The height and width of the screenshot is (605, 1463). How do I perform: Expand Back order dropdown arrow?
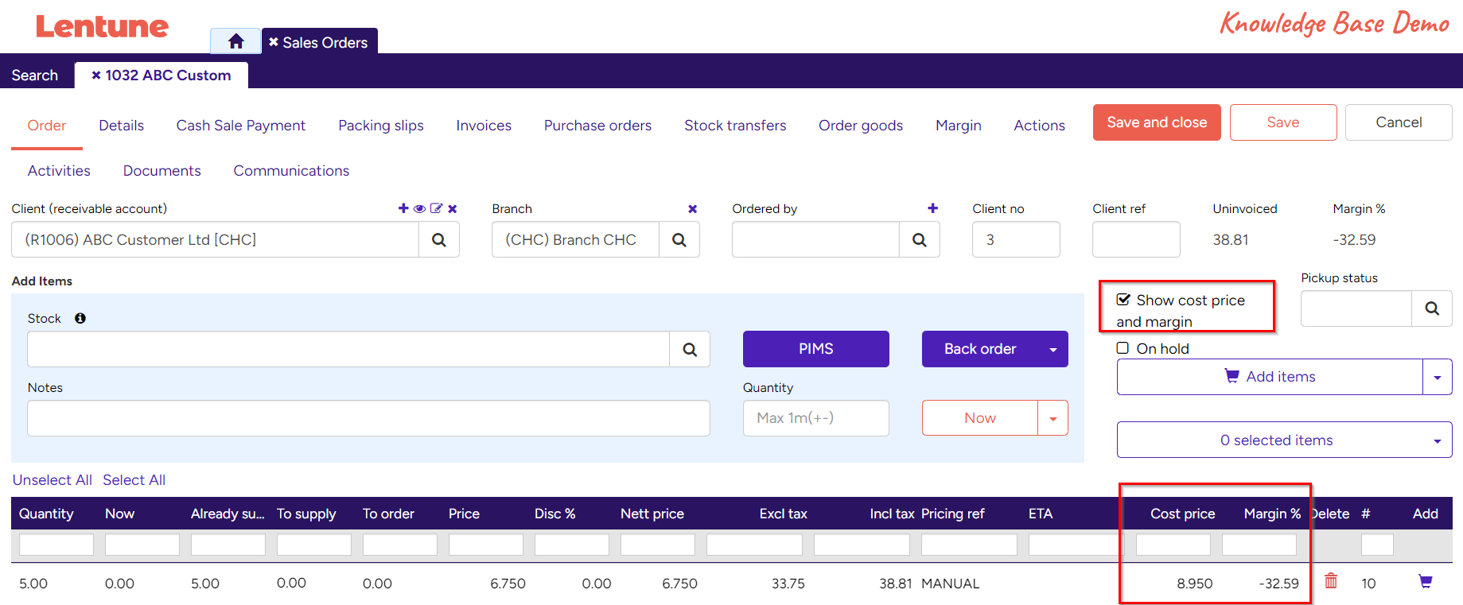[x=1053, y=349]
